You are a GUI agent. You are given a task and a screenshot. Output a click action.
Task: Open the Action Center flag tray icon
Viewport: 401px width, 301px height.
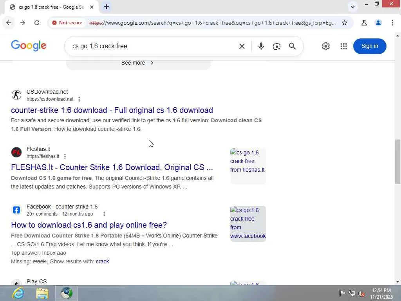point(342,293)
